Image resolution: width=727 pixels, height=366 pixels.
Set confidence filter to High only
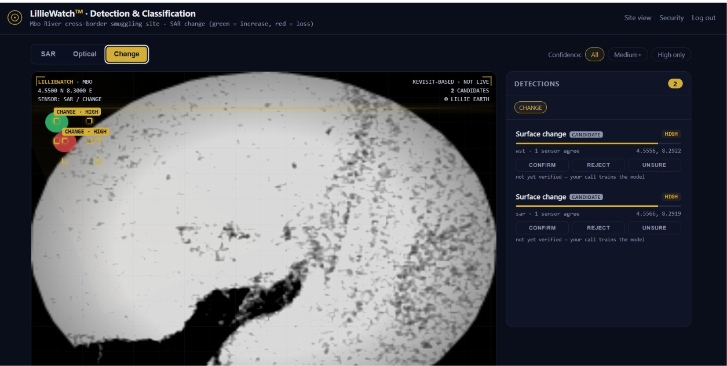671,55
